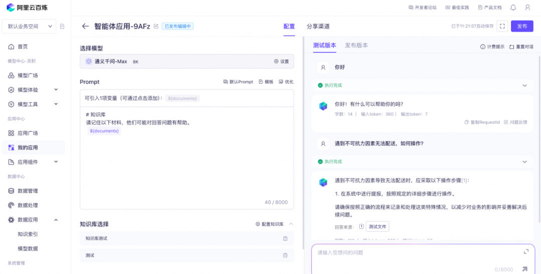Open 产品文档 link

tap(489, 7)
